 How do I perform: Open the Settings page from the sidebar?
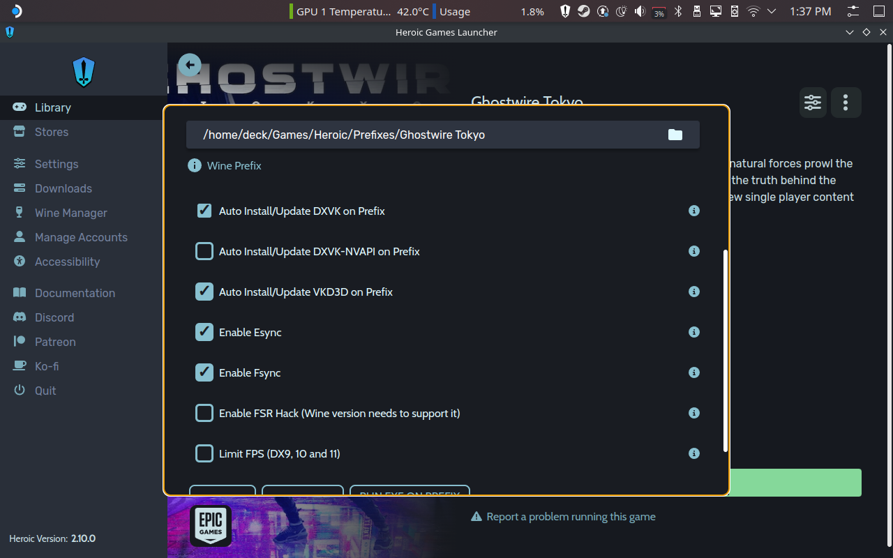[x=55, y=164]
